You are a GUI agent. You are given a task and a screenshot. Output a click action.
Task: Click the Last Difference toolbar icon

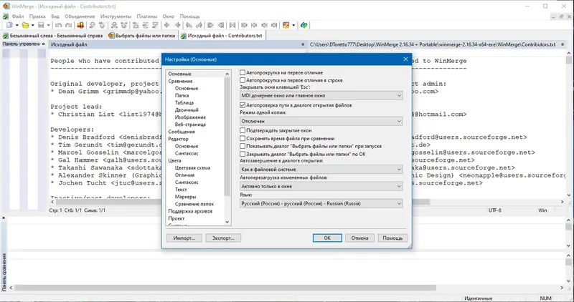[x=155, y=25]
